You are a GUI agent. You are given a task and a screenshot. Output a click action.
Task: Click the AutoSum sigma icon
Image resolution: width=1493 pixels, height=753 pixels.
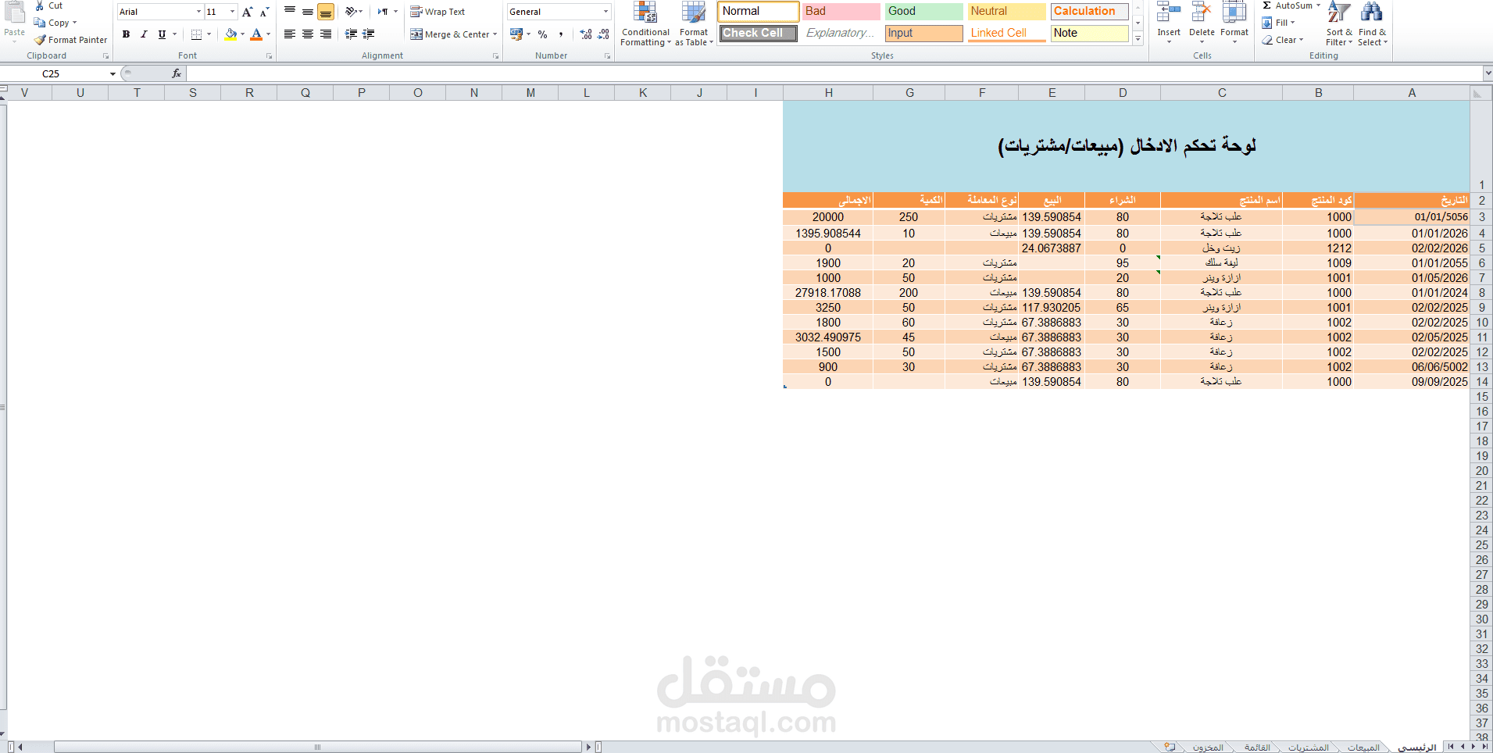[x=1267, y=5]
